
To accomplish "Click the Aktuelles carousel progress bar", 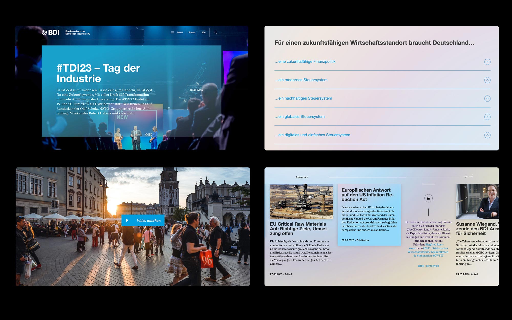I will (x=394, y=177).
